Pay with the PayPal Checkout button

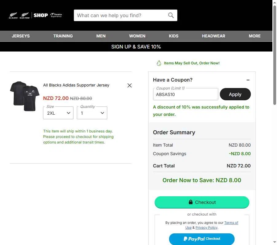tap(202, 239)
